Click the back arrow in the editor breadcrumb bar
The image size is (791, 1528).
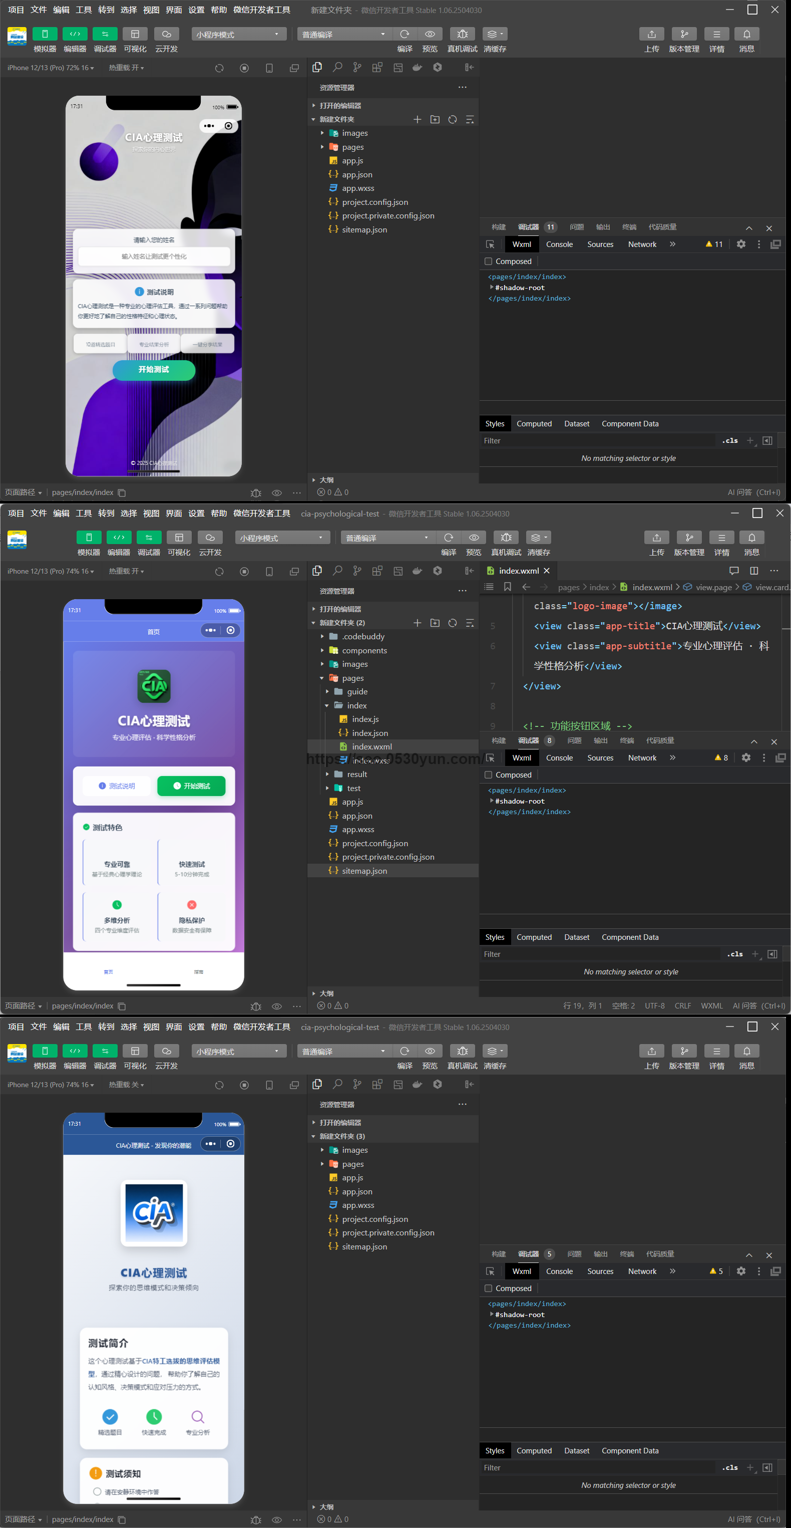pos(526,587)
